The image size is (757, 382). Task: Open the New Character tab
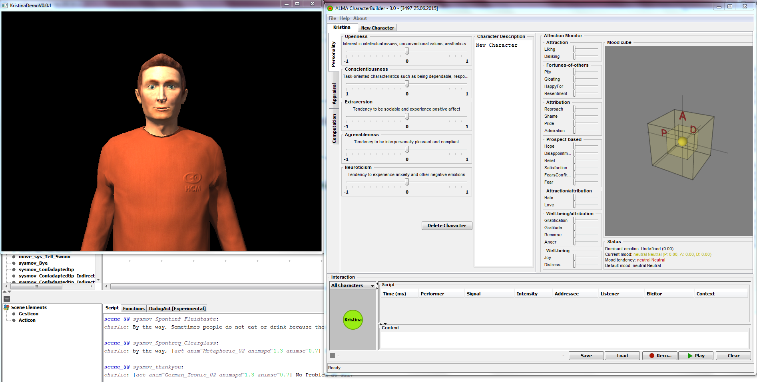point(377,28)
